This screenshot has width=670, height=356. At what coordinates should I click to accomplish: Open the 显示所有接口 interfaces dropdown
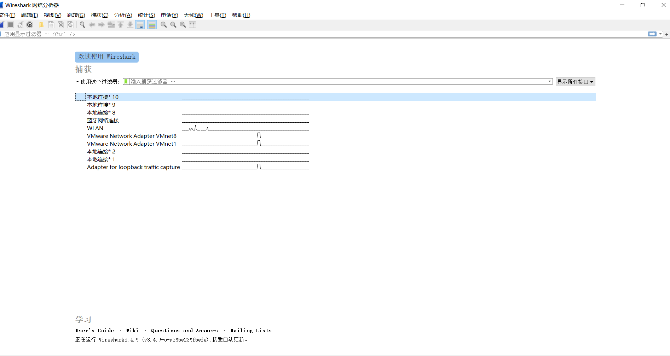[575, 81]
